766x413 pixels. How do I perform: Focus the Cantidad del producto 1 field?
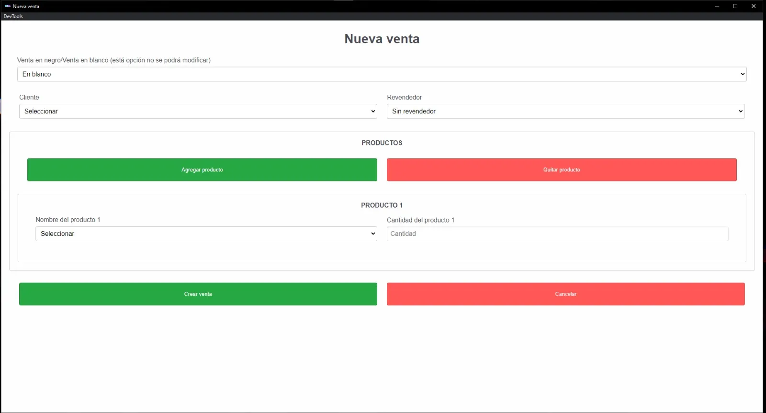(557, 234)
